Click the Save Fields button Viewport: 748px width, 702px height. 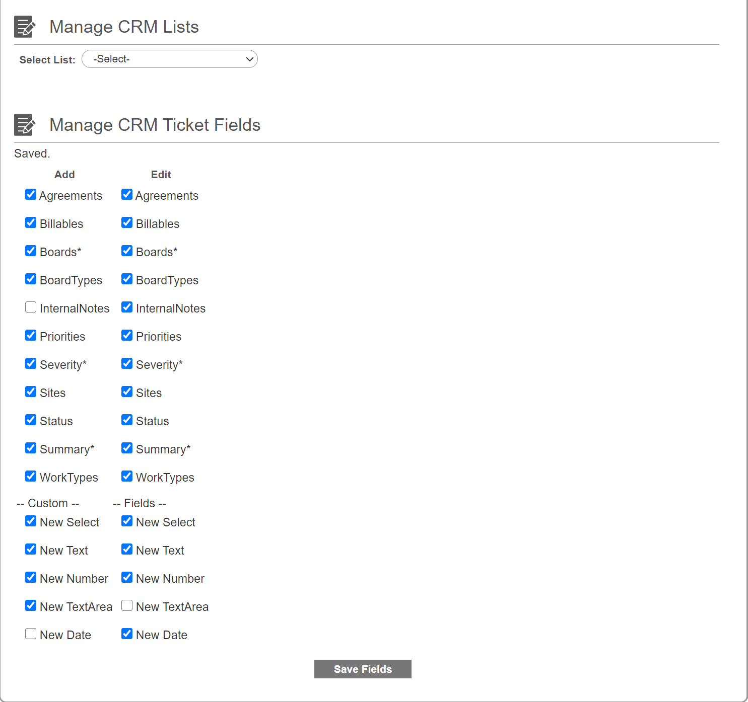point(363,669)
